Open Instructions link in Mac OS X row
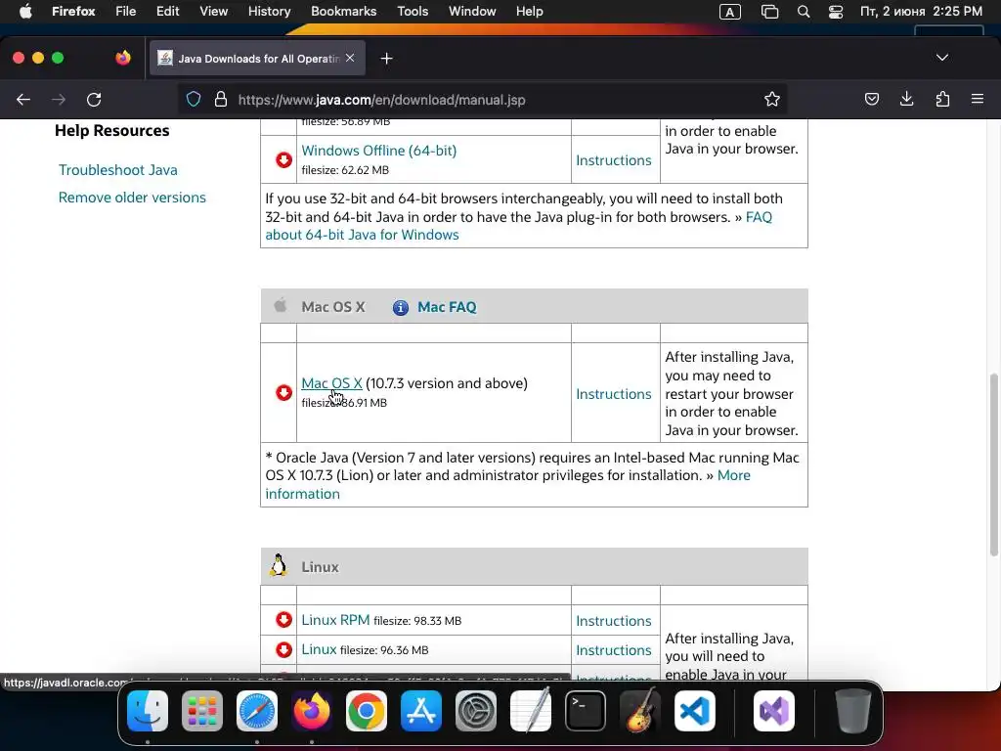 point(614,394)
